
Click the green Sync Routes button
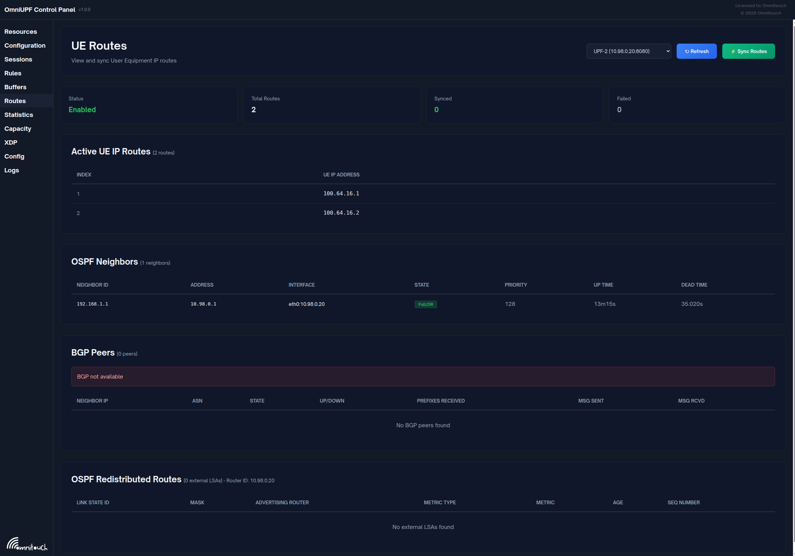748,51
